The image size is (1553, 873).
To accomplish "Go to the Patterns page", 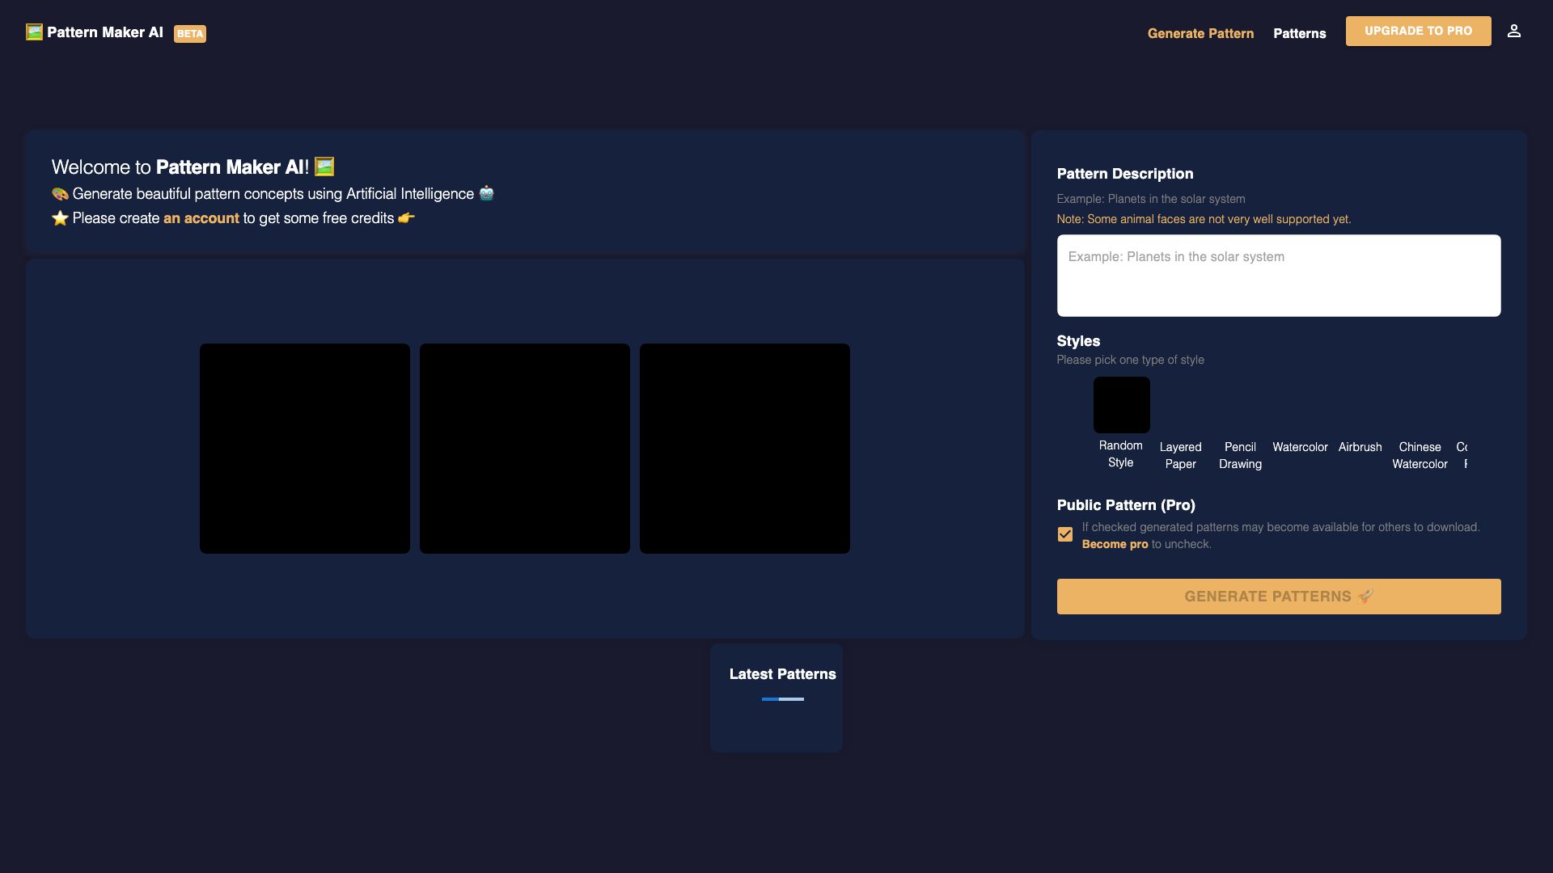I will tap(1300, 33).
